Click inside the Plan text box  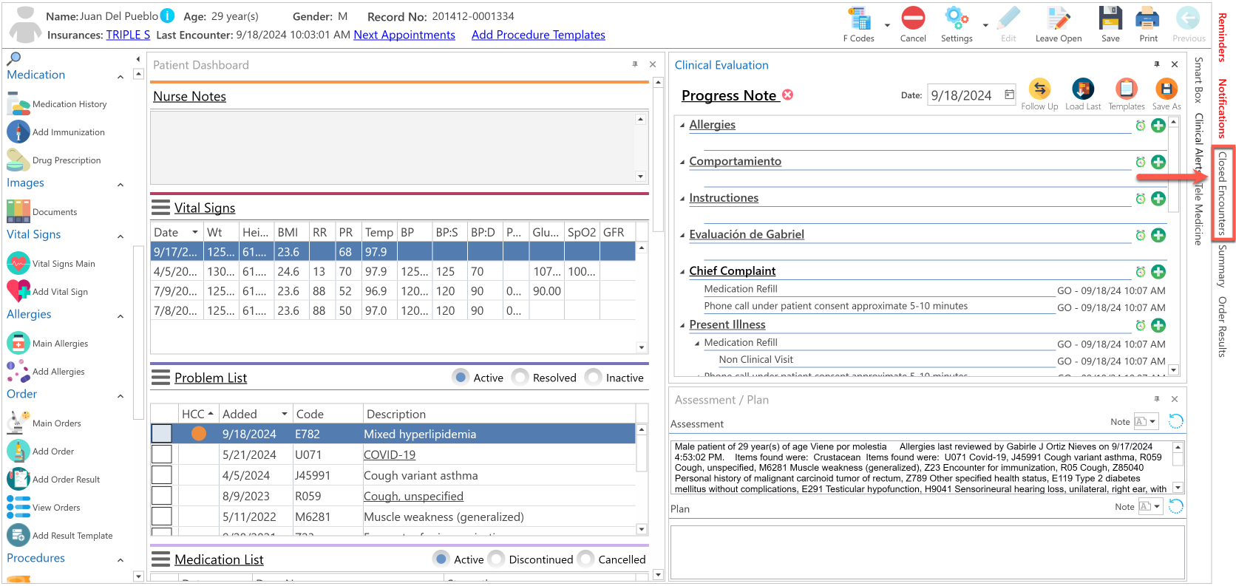click(927, 551)
